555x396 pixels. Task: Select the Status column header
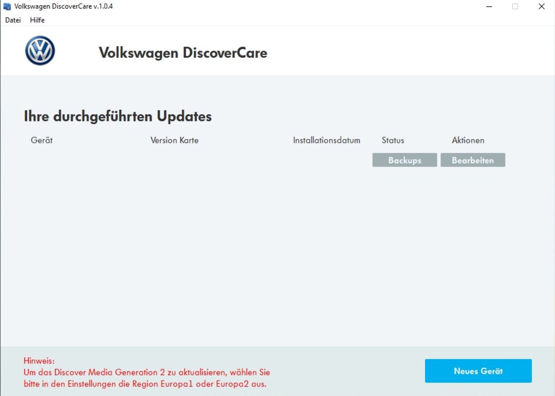click(393, 140)
